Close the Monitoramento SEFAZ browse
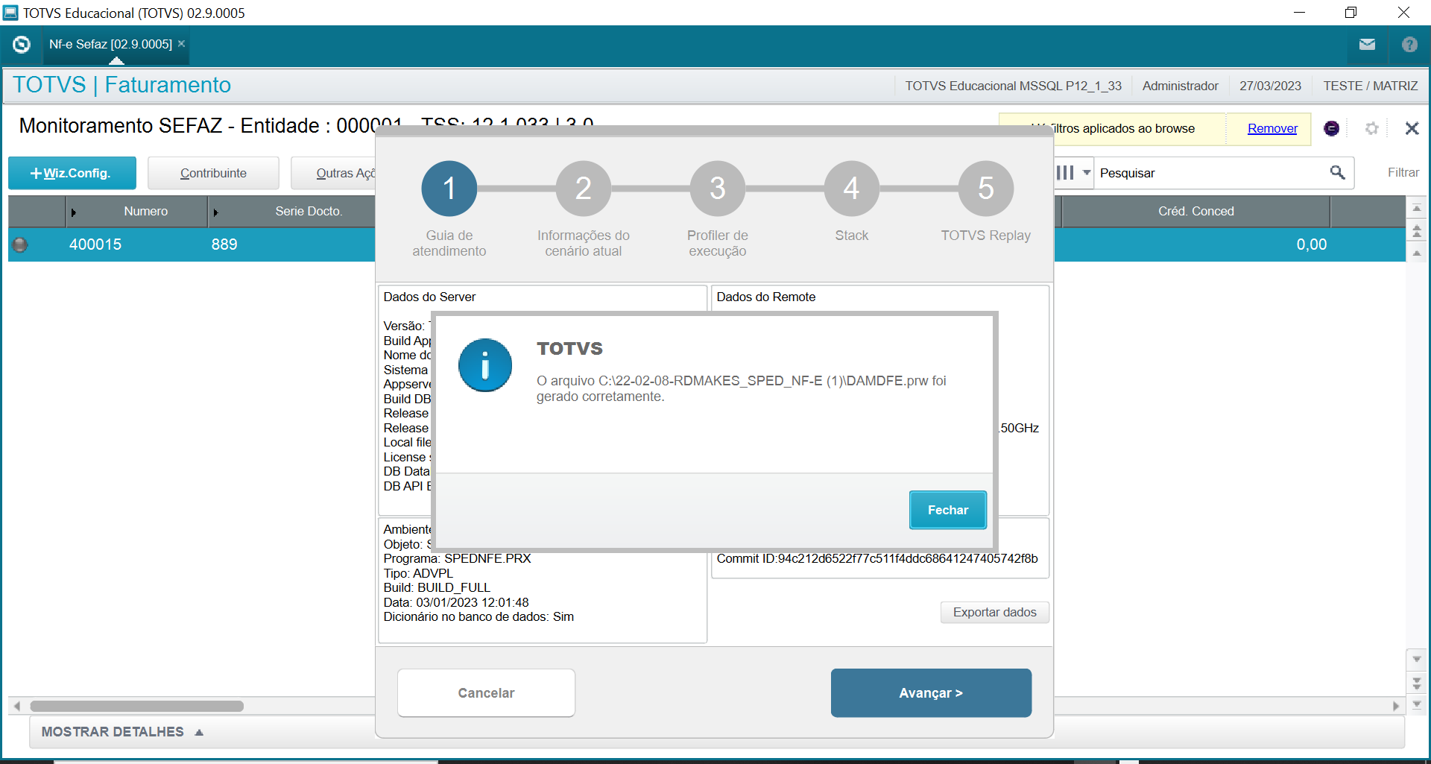The width and height of the screenshot is (1431, 764). pos(1412,128)
